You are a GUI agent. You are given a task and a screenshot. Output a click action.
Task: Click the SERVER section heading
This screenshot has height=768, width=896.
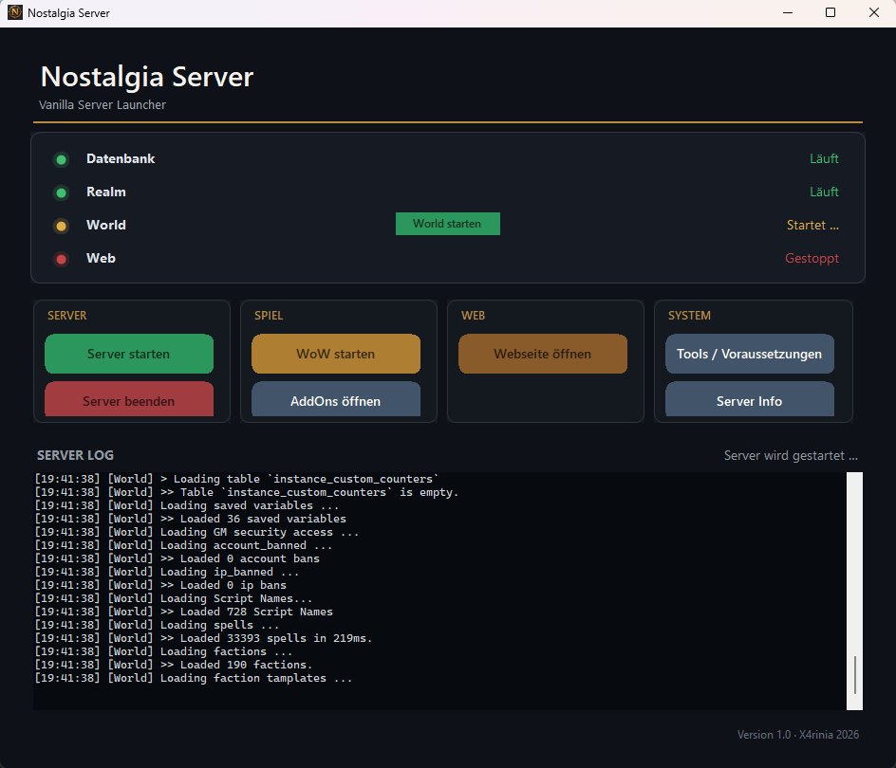(66, 316)
